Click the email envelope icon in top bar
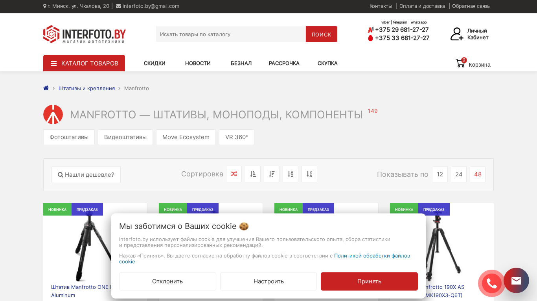This screenshot has height=301, width=537. point(118,6)
